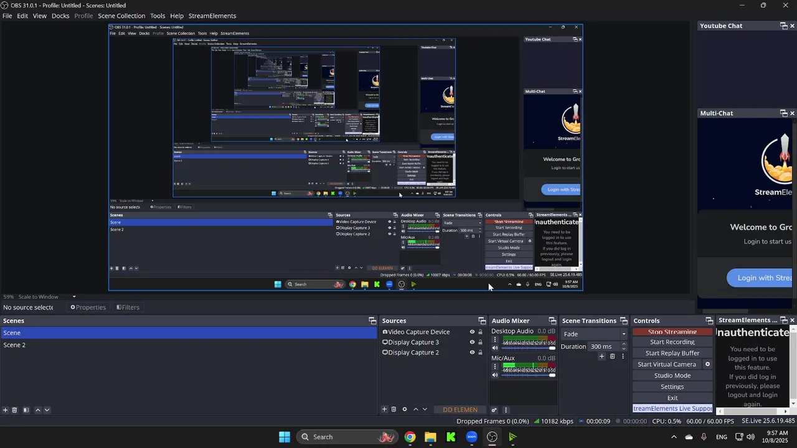Open scene filters icon in Scenes toolbar

point(26,410)
